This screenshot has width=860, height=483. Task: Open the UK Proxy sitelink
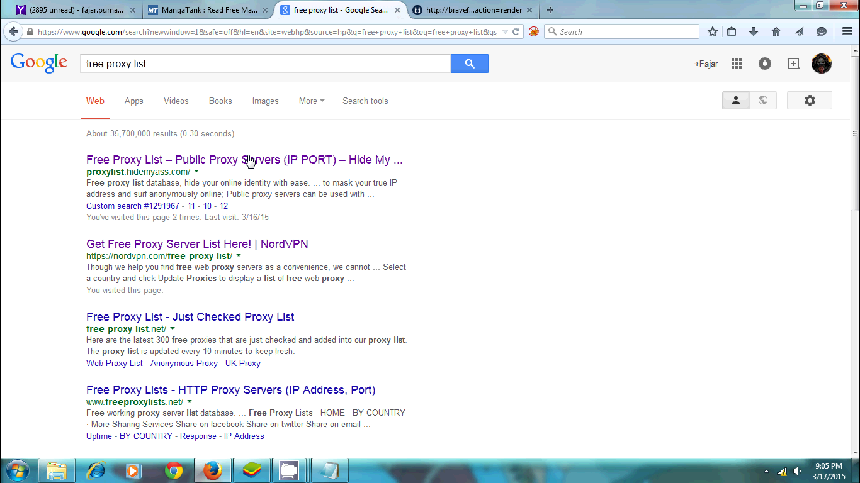click(243, 363)
